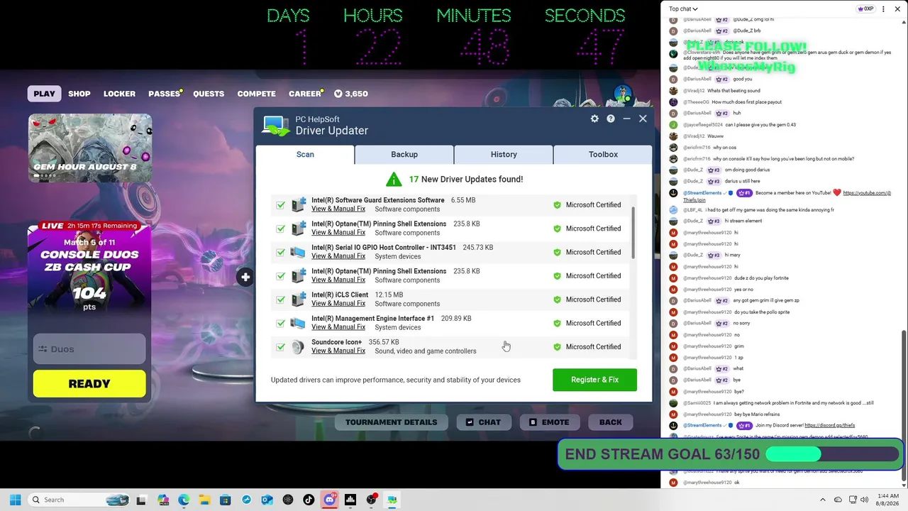Open the Toolbox tab
Viewport: 908px width, 511px height.
(x=603, y=154)
